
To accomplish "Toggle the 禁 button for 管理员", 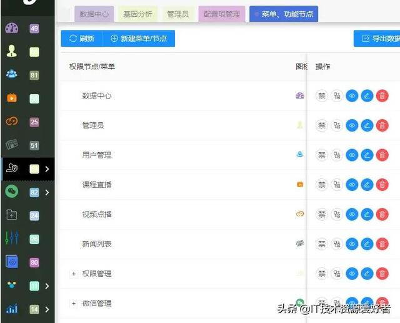I will 322,125.
